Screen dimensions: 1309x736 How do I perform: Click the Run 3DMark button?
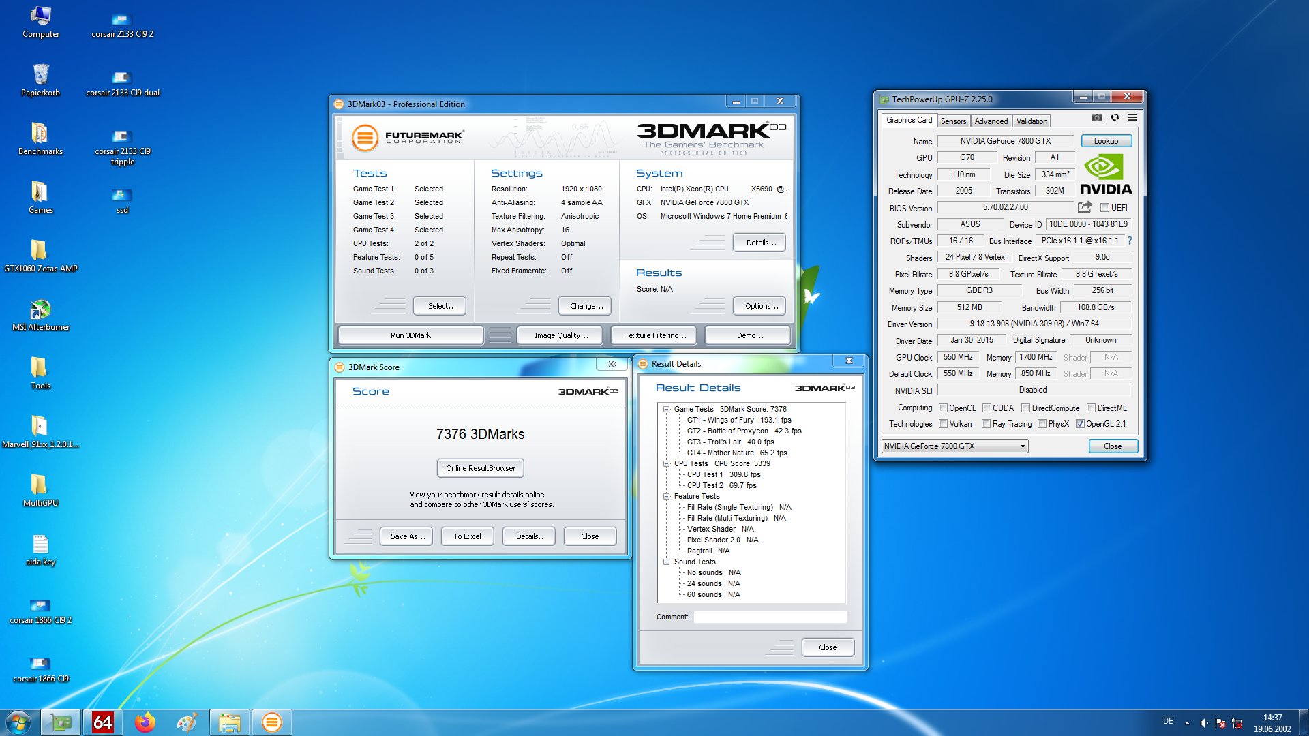(410, 335)
